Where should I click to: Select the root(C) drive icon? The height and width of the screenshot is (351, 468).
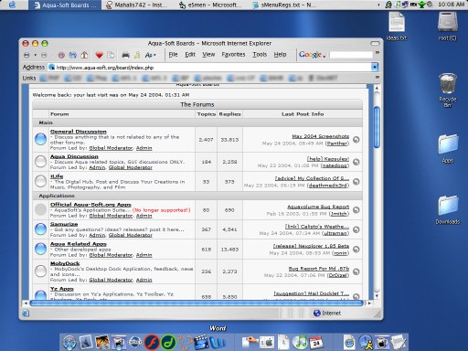(448, 22)
